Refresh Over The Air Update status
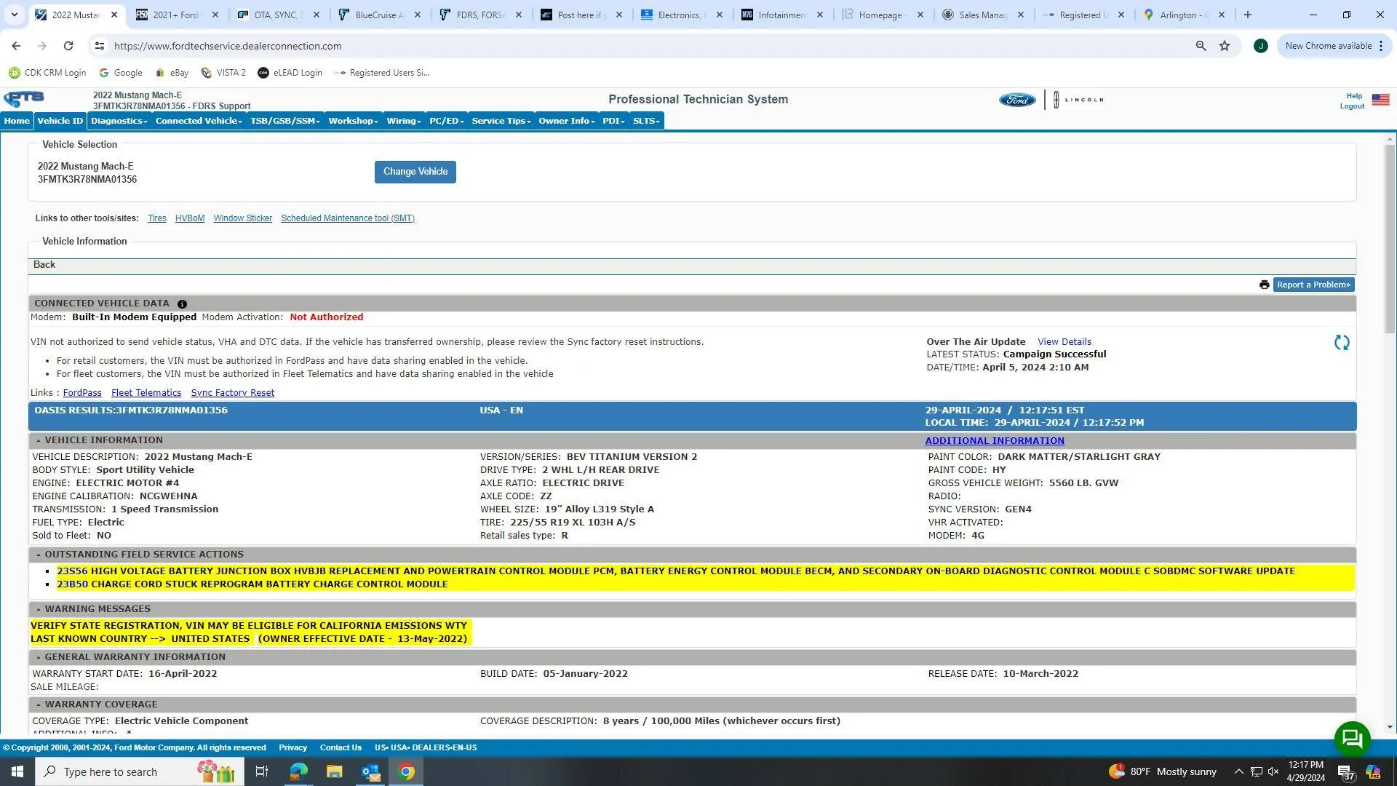 (1342, 343)
